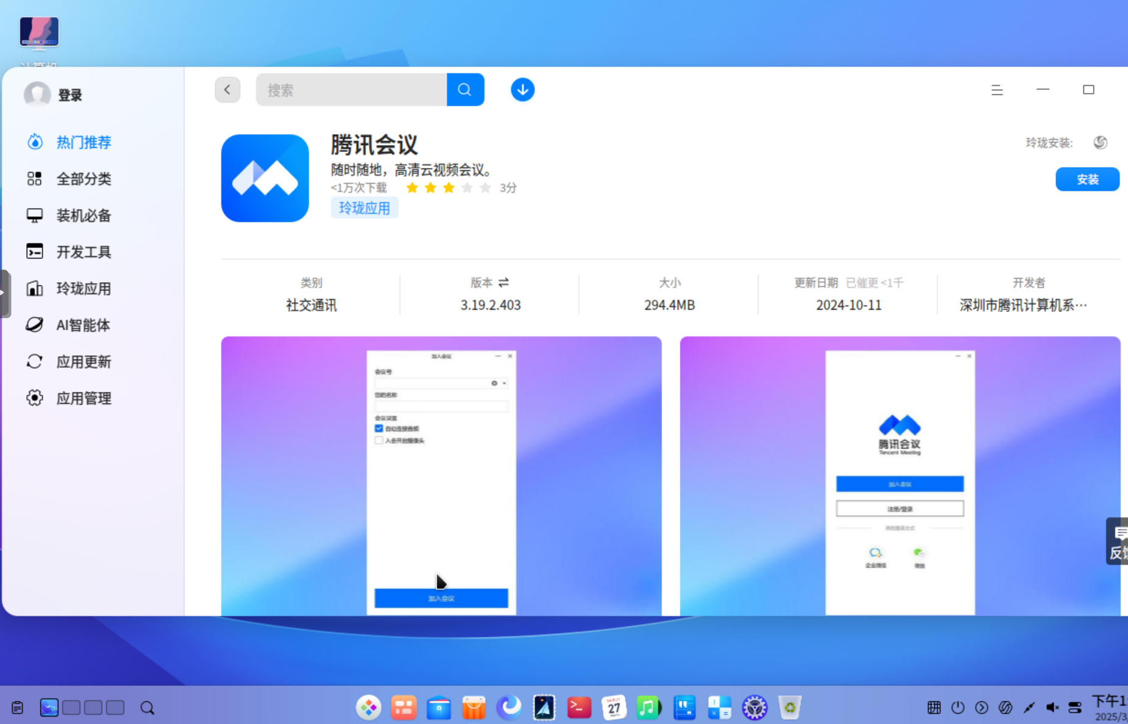Open the downloads manager arrow icon
The height and width of the screenshot is (724, 1128).
pos(522,90)
